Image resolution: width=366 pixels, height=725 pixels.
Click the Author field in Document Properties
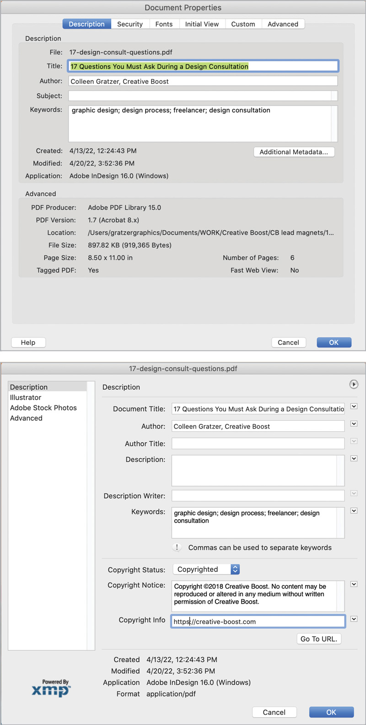[x=203, y=81]
